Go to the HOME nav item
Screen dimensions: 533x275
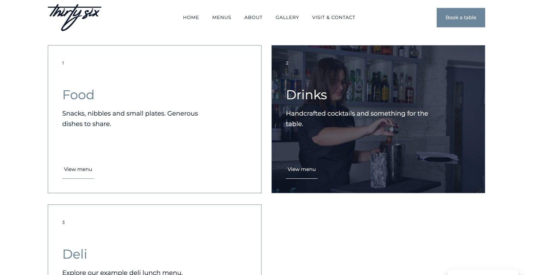[x=191, y=18]
